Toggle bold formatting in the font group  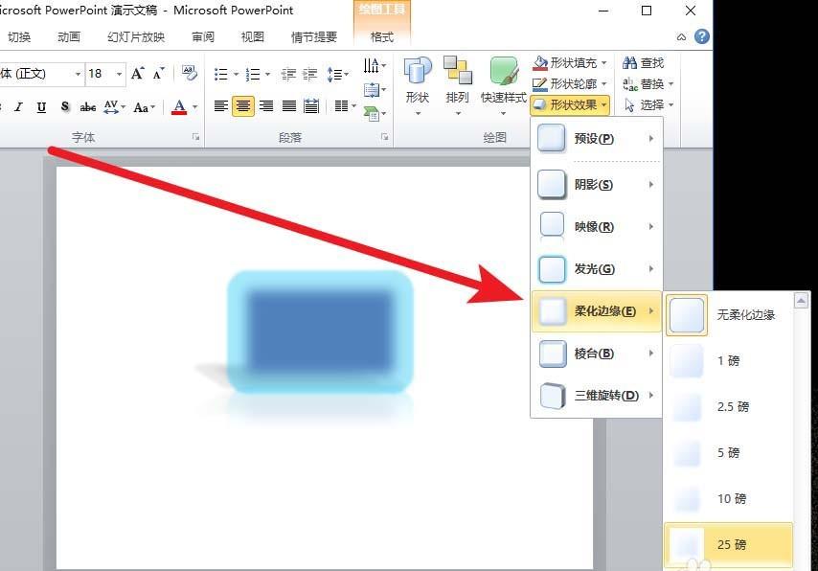[x=0, y=107]
